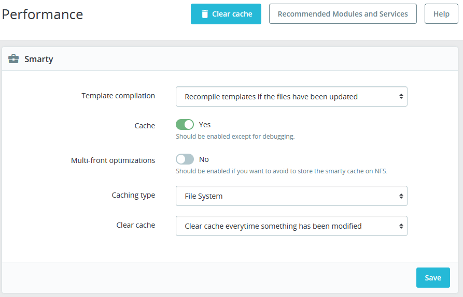463x297 pixels.
Task: Click the Multi-front optimizations field label
Action: pos(113,160)
